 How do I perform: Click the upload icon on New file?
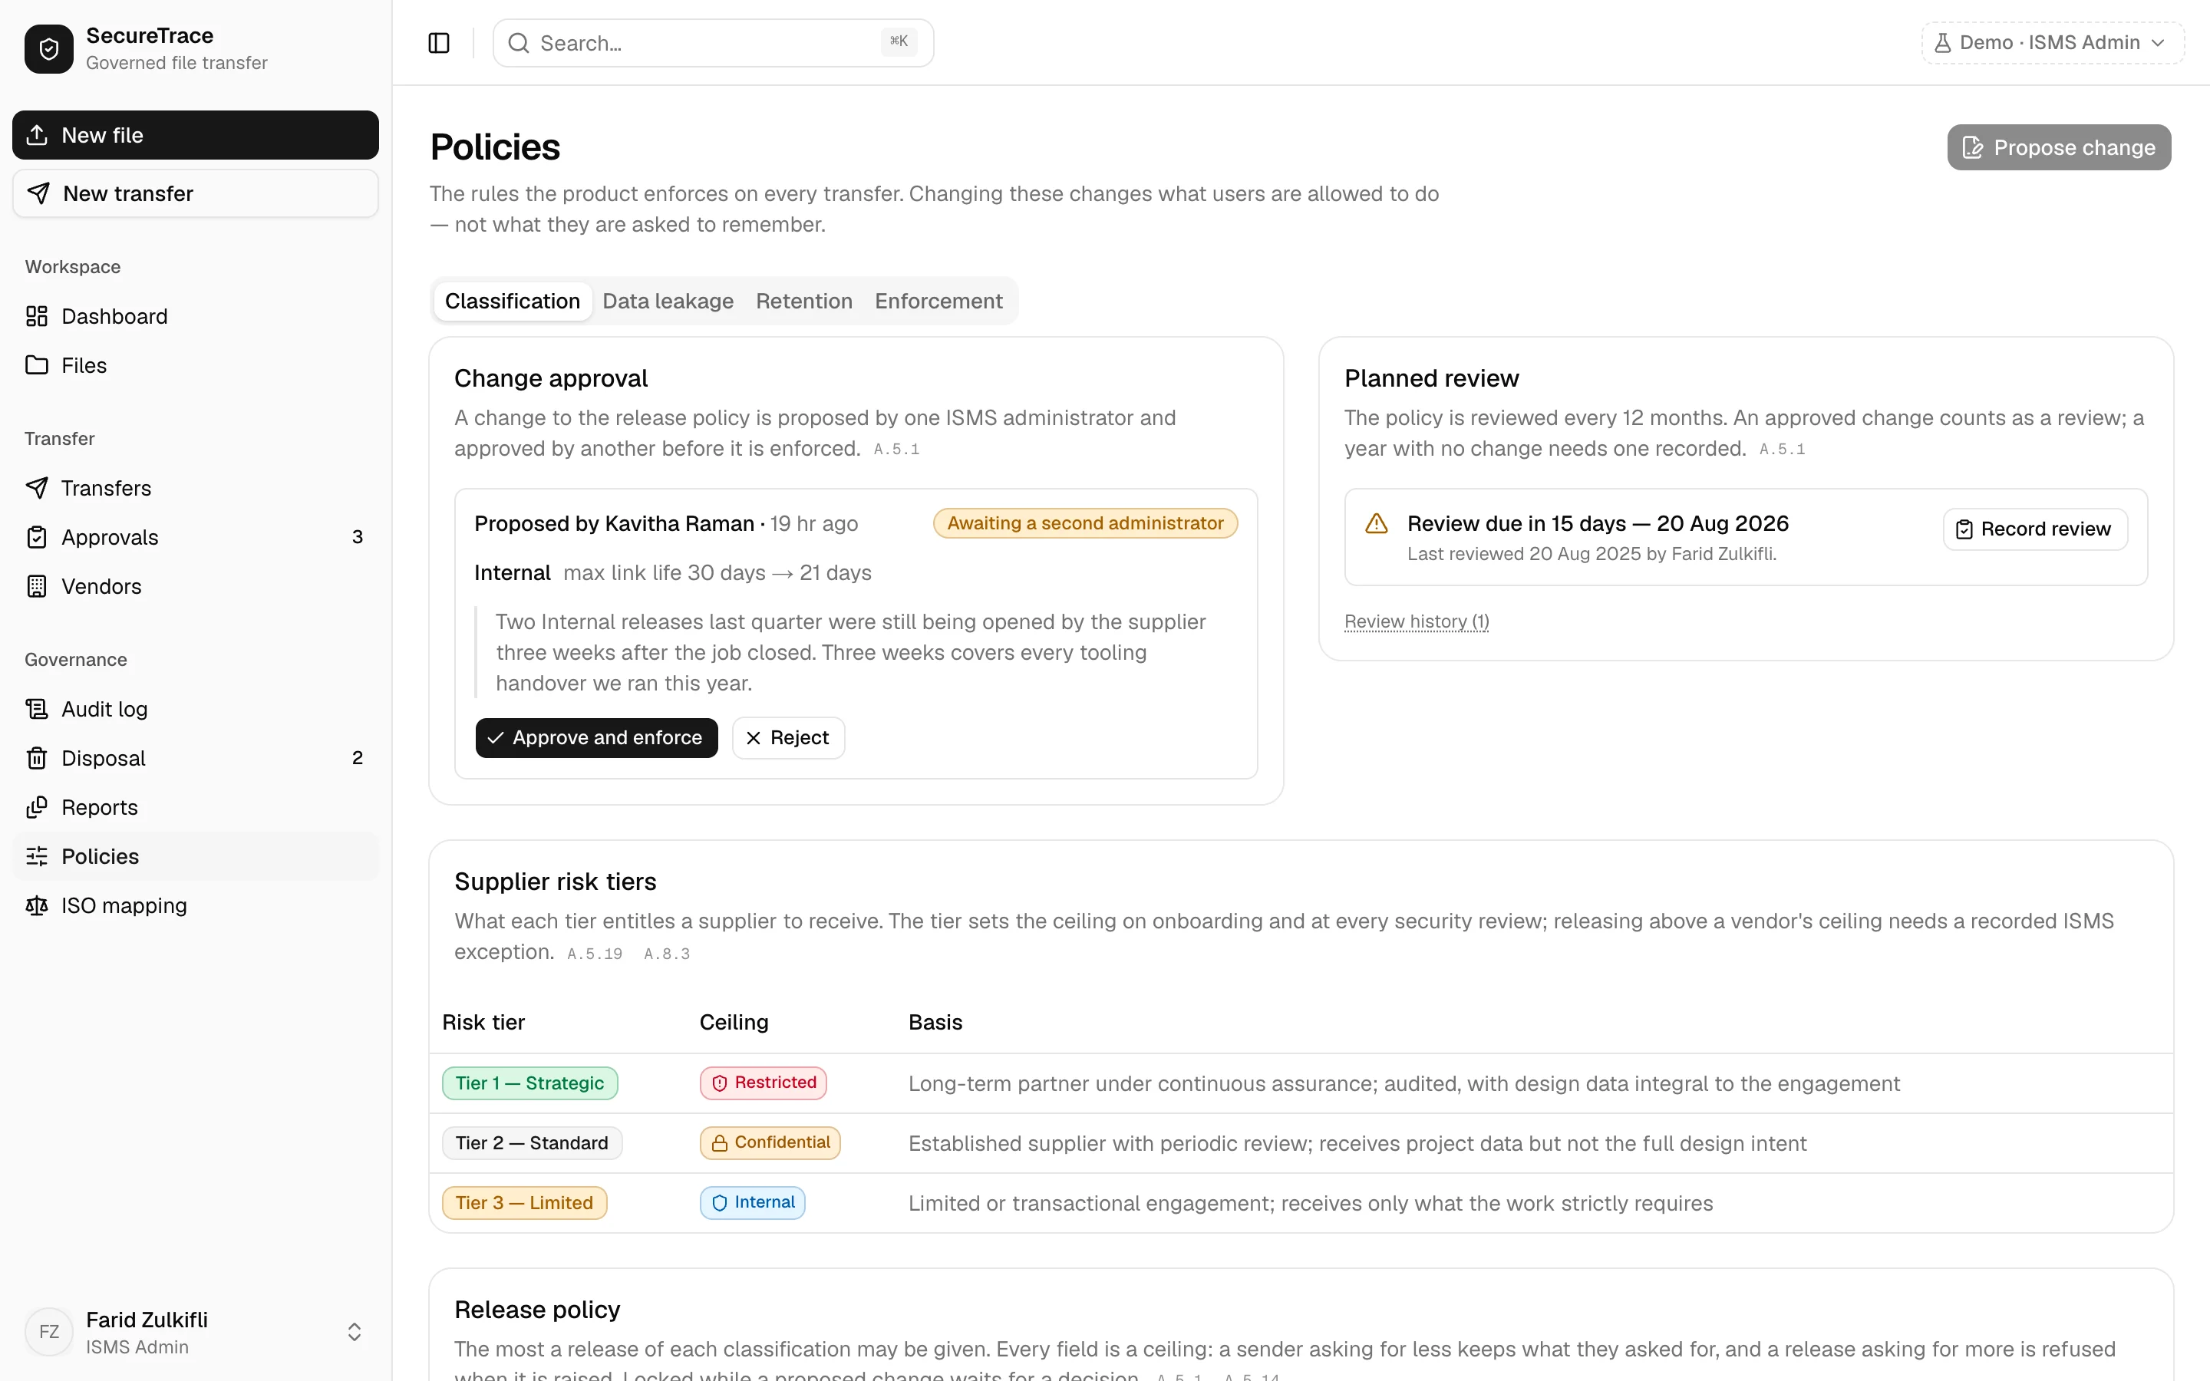(x=37, y=135)
